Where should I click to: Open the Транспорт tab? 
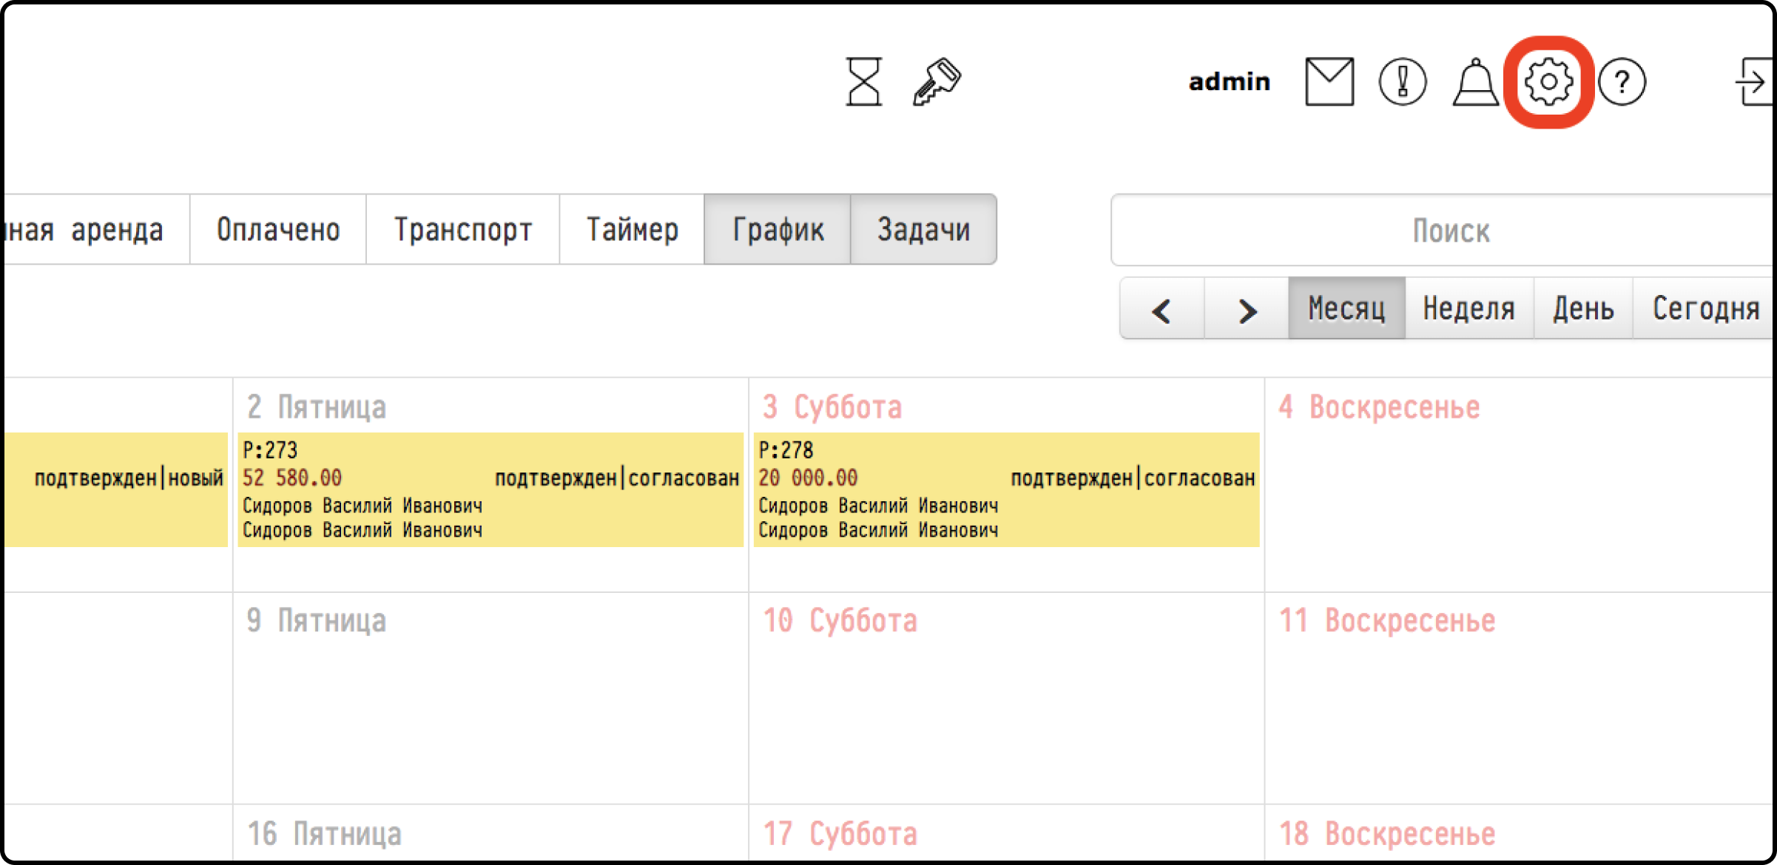click(463, 230)
